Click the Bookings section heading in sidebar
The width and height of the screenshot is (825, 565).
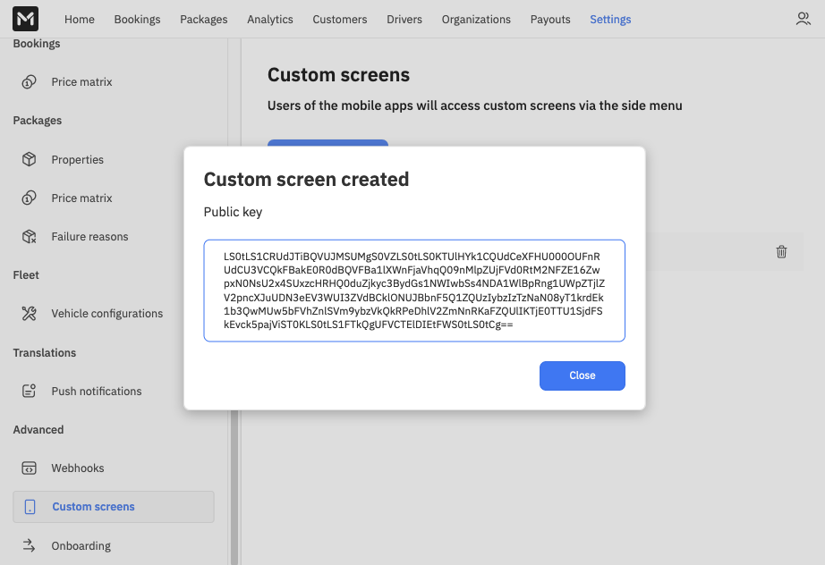37,44
